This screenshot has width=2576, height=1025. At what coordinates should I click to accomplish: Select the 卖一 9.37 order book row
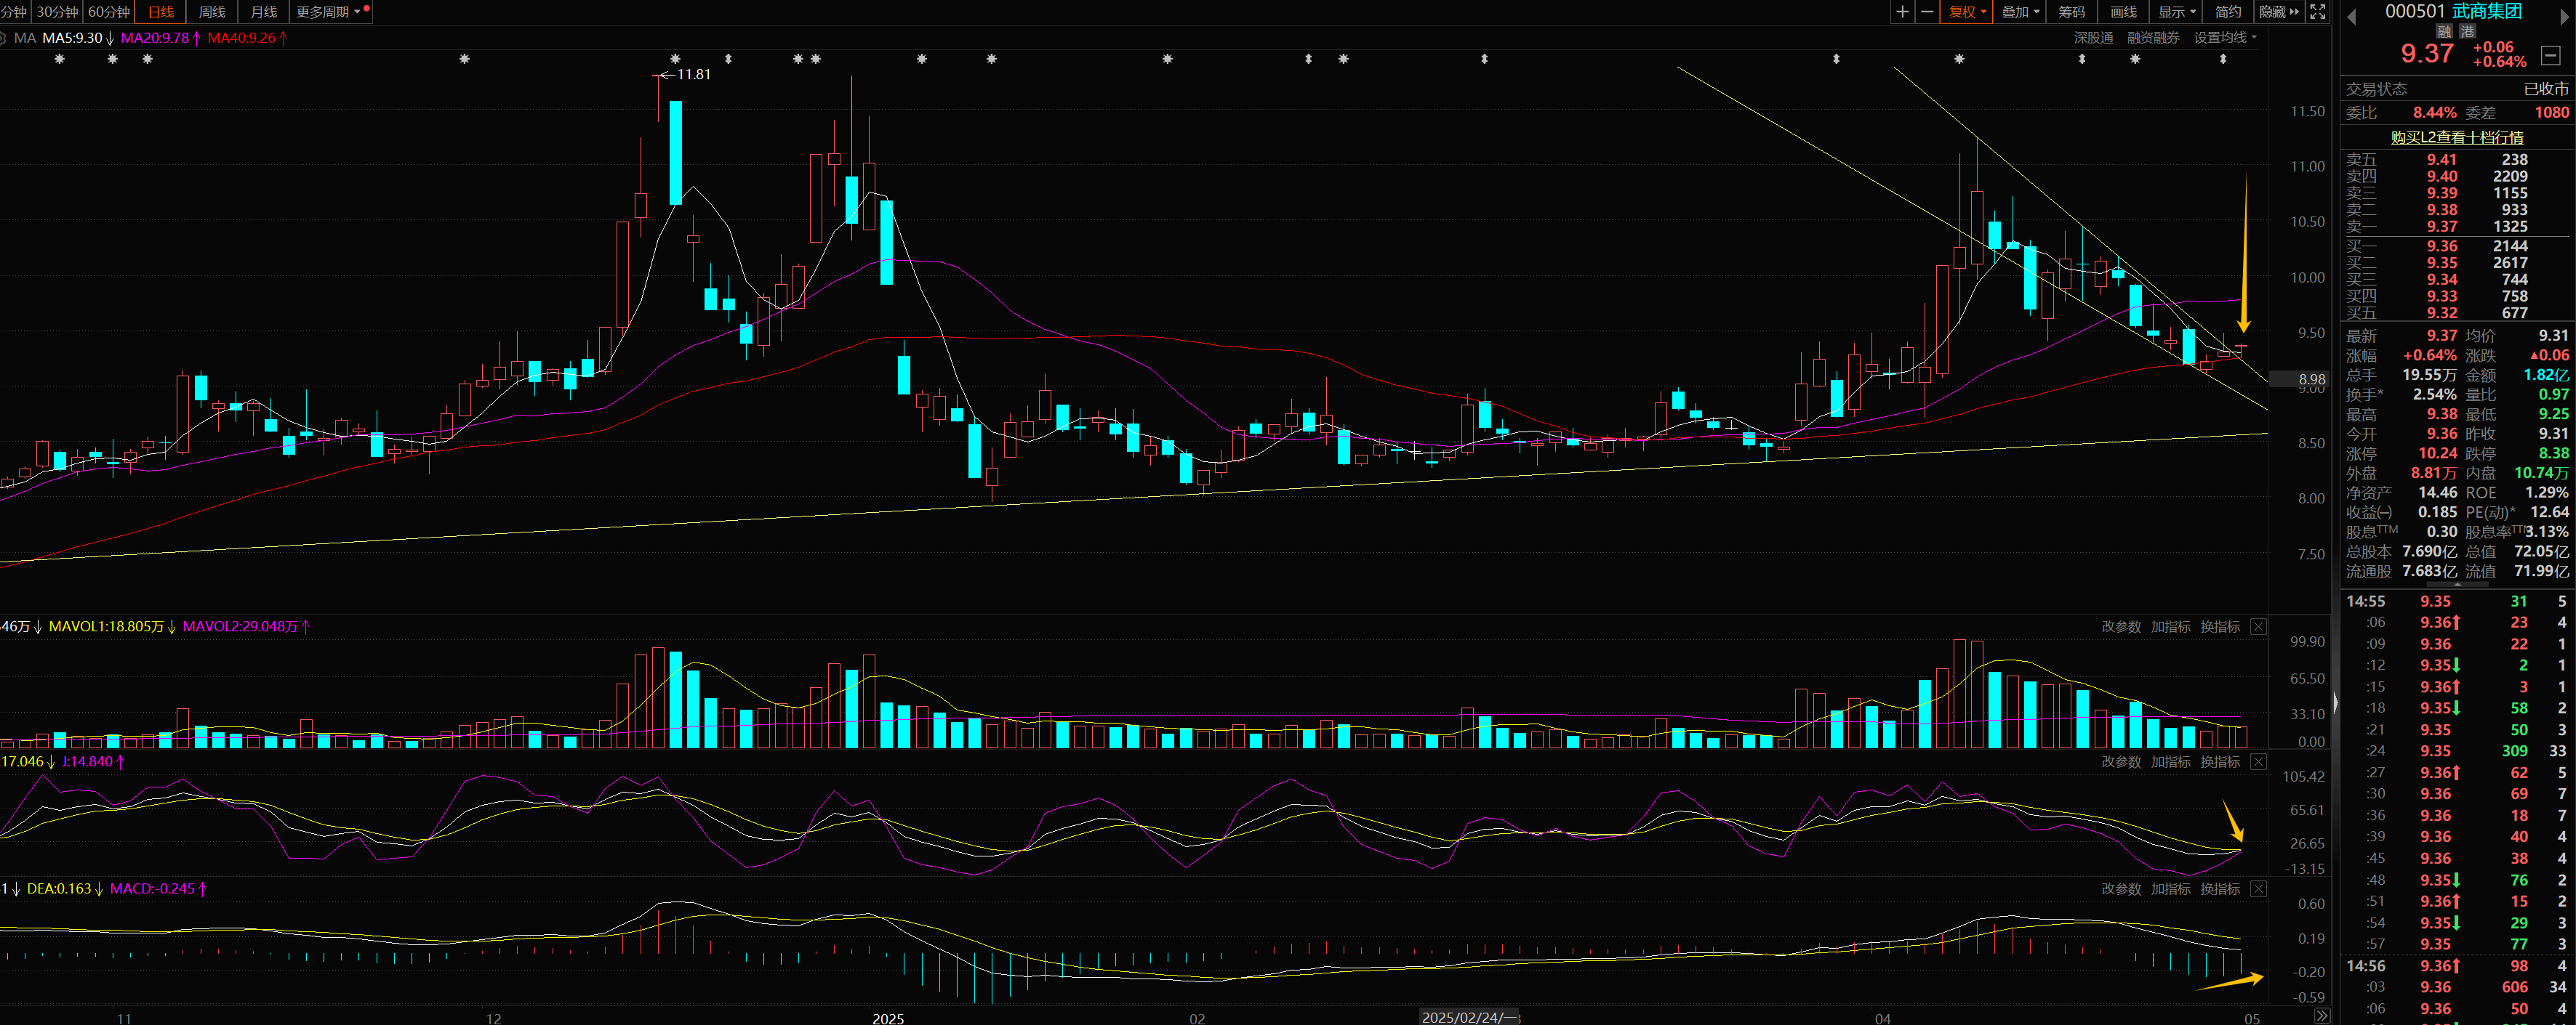2457,226
